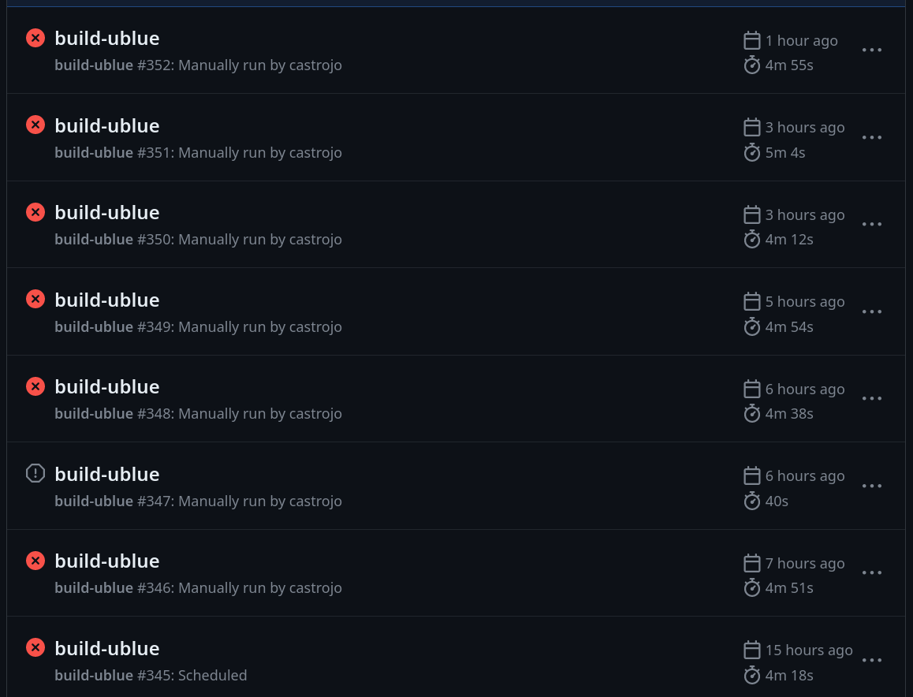Click the failure icon beside run #345
The image size is (913, 697).
pyautogui.click(x=35, y=647)
